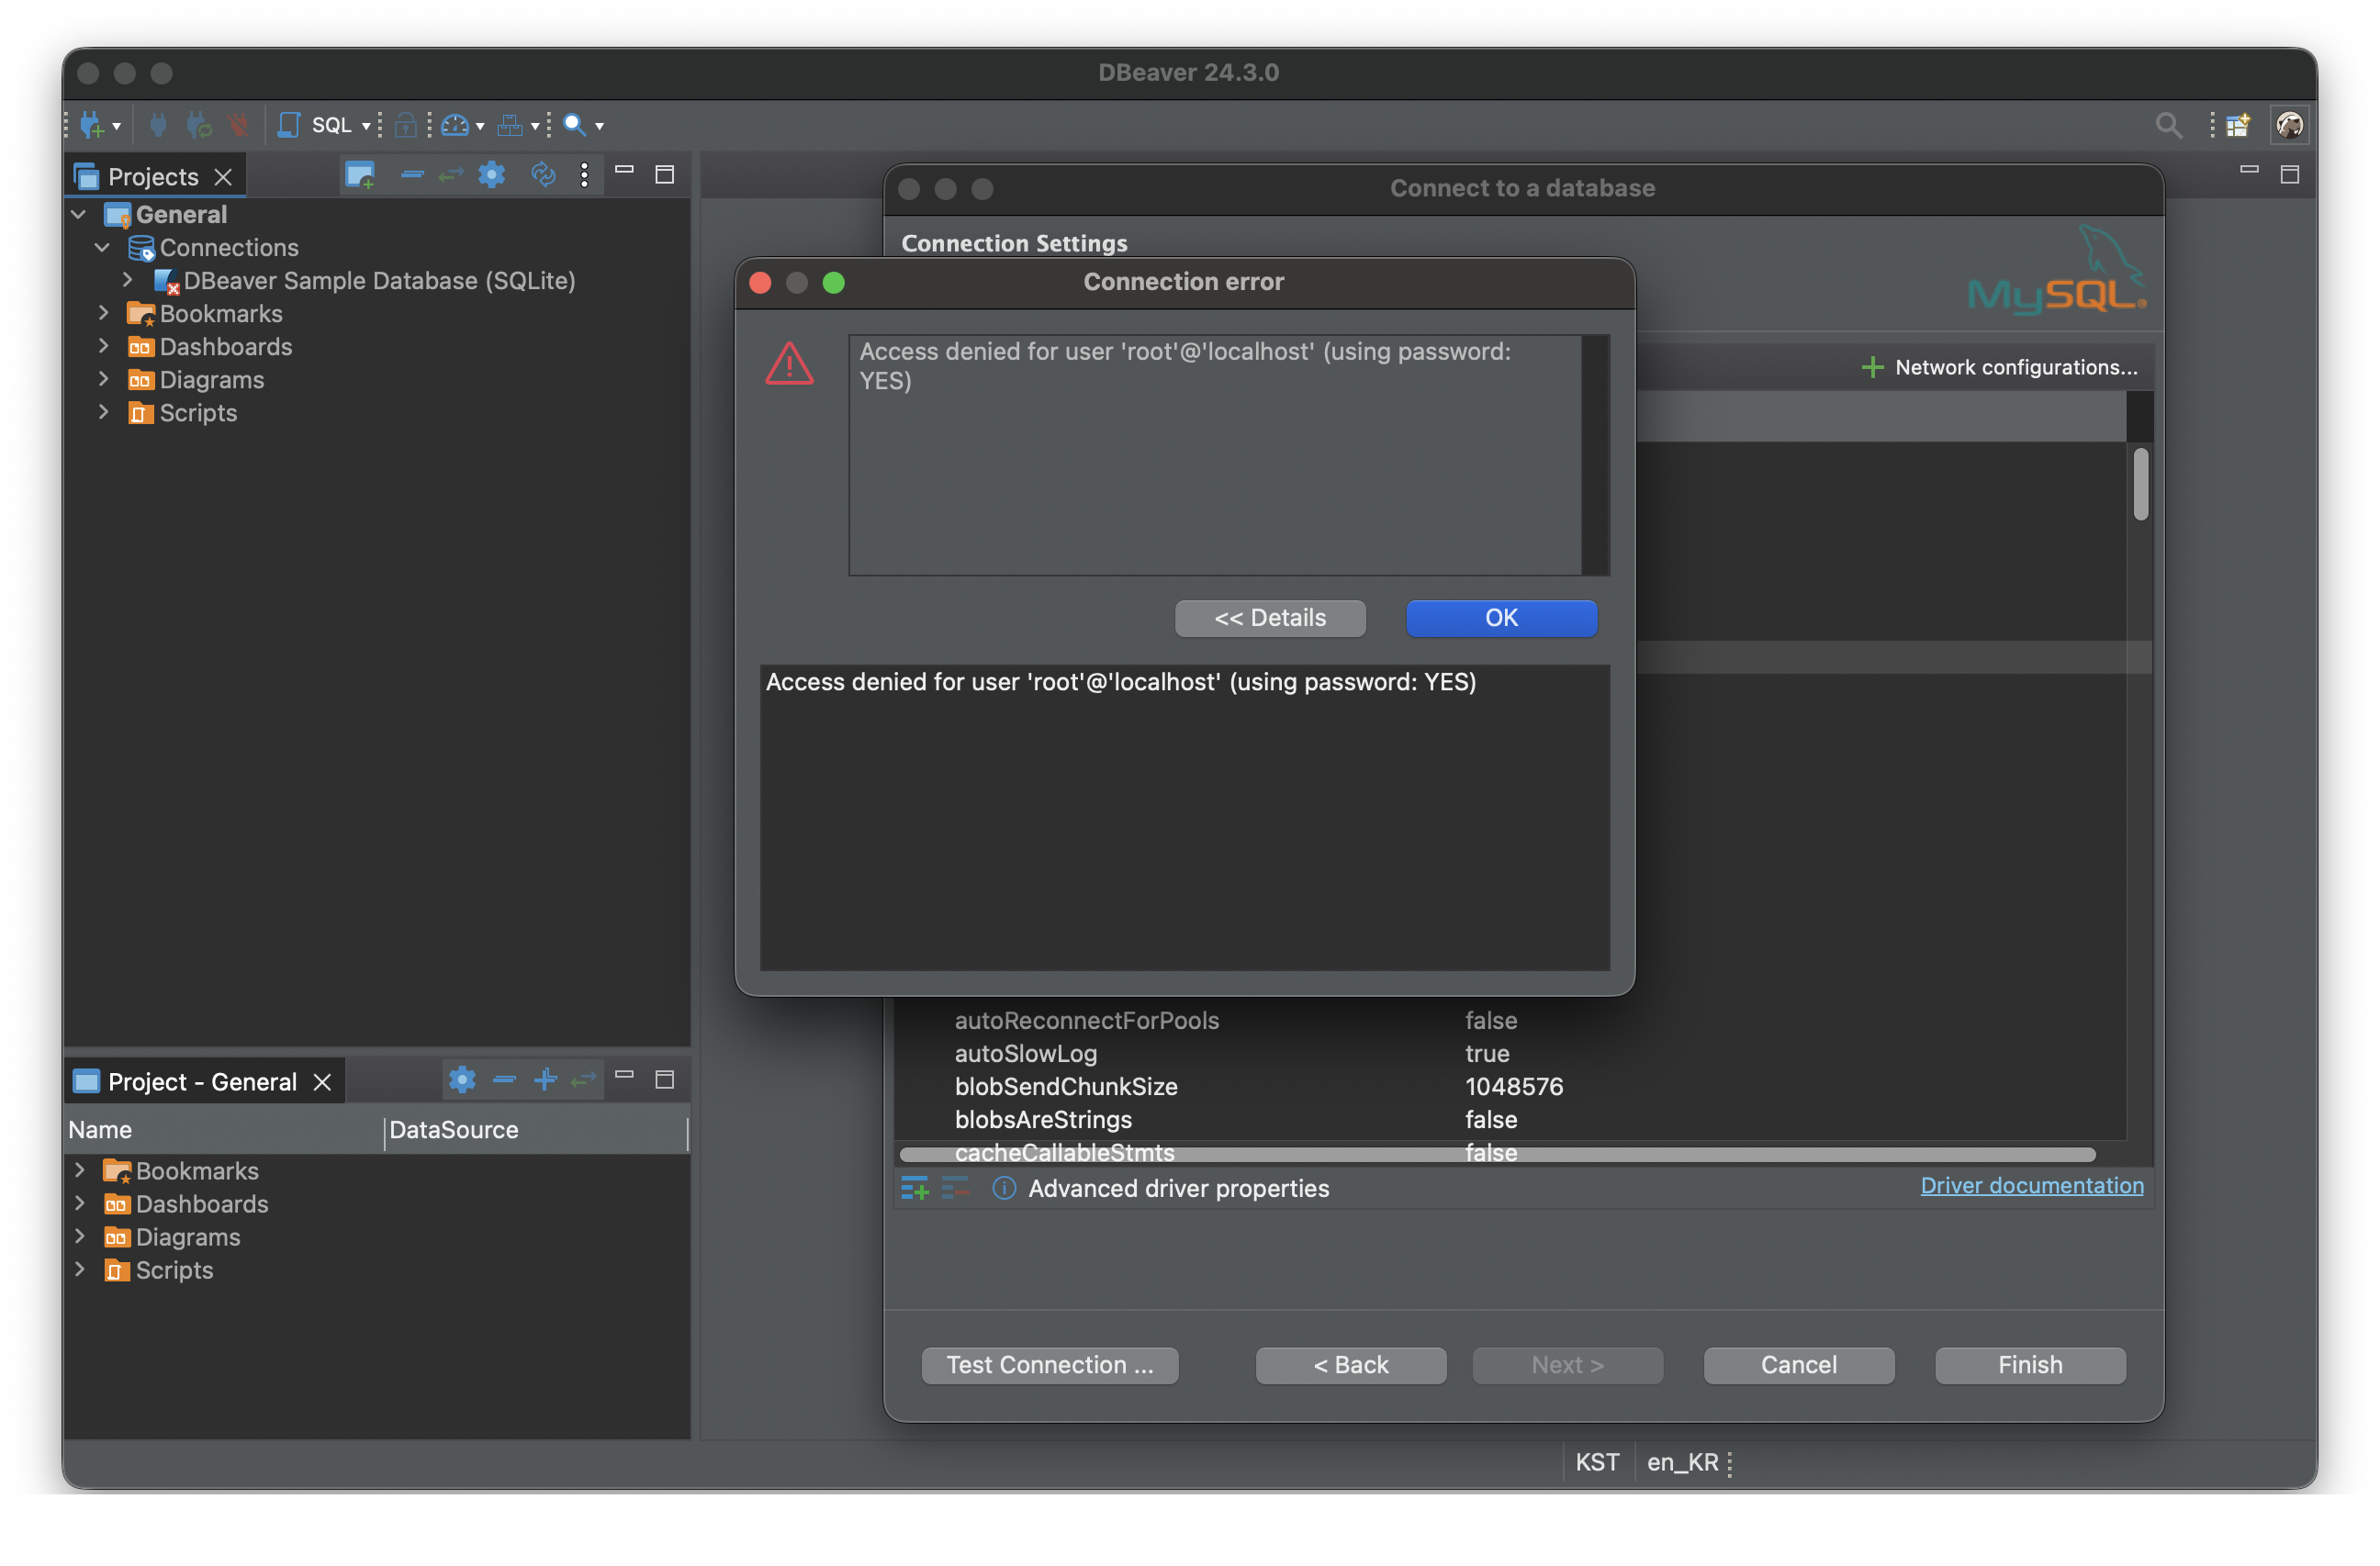
Task: Click the magnifier search icon at top right
Action: (2168, 125)
